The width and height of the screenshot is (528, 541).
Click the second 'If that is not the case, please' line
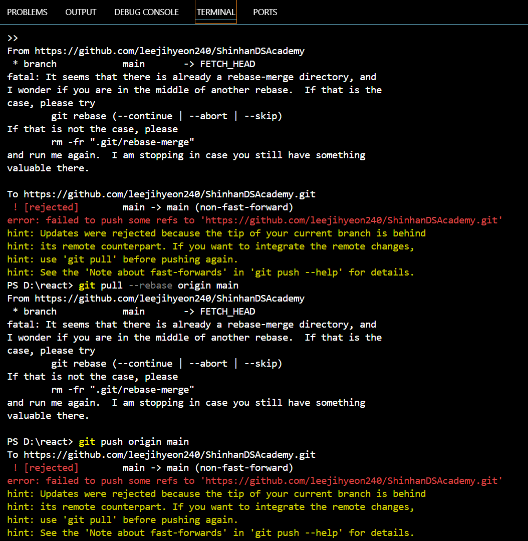[93, 377]
